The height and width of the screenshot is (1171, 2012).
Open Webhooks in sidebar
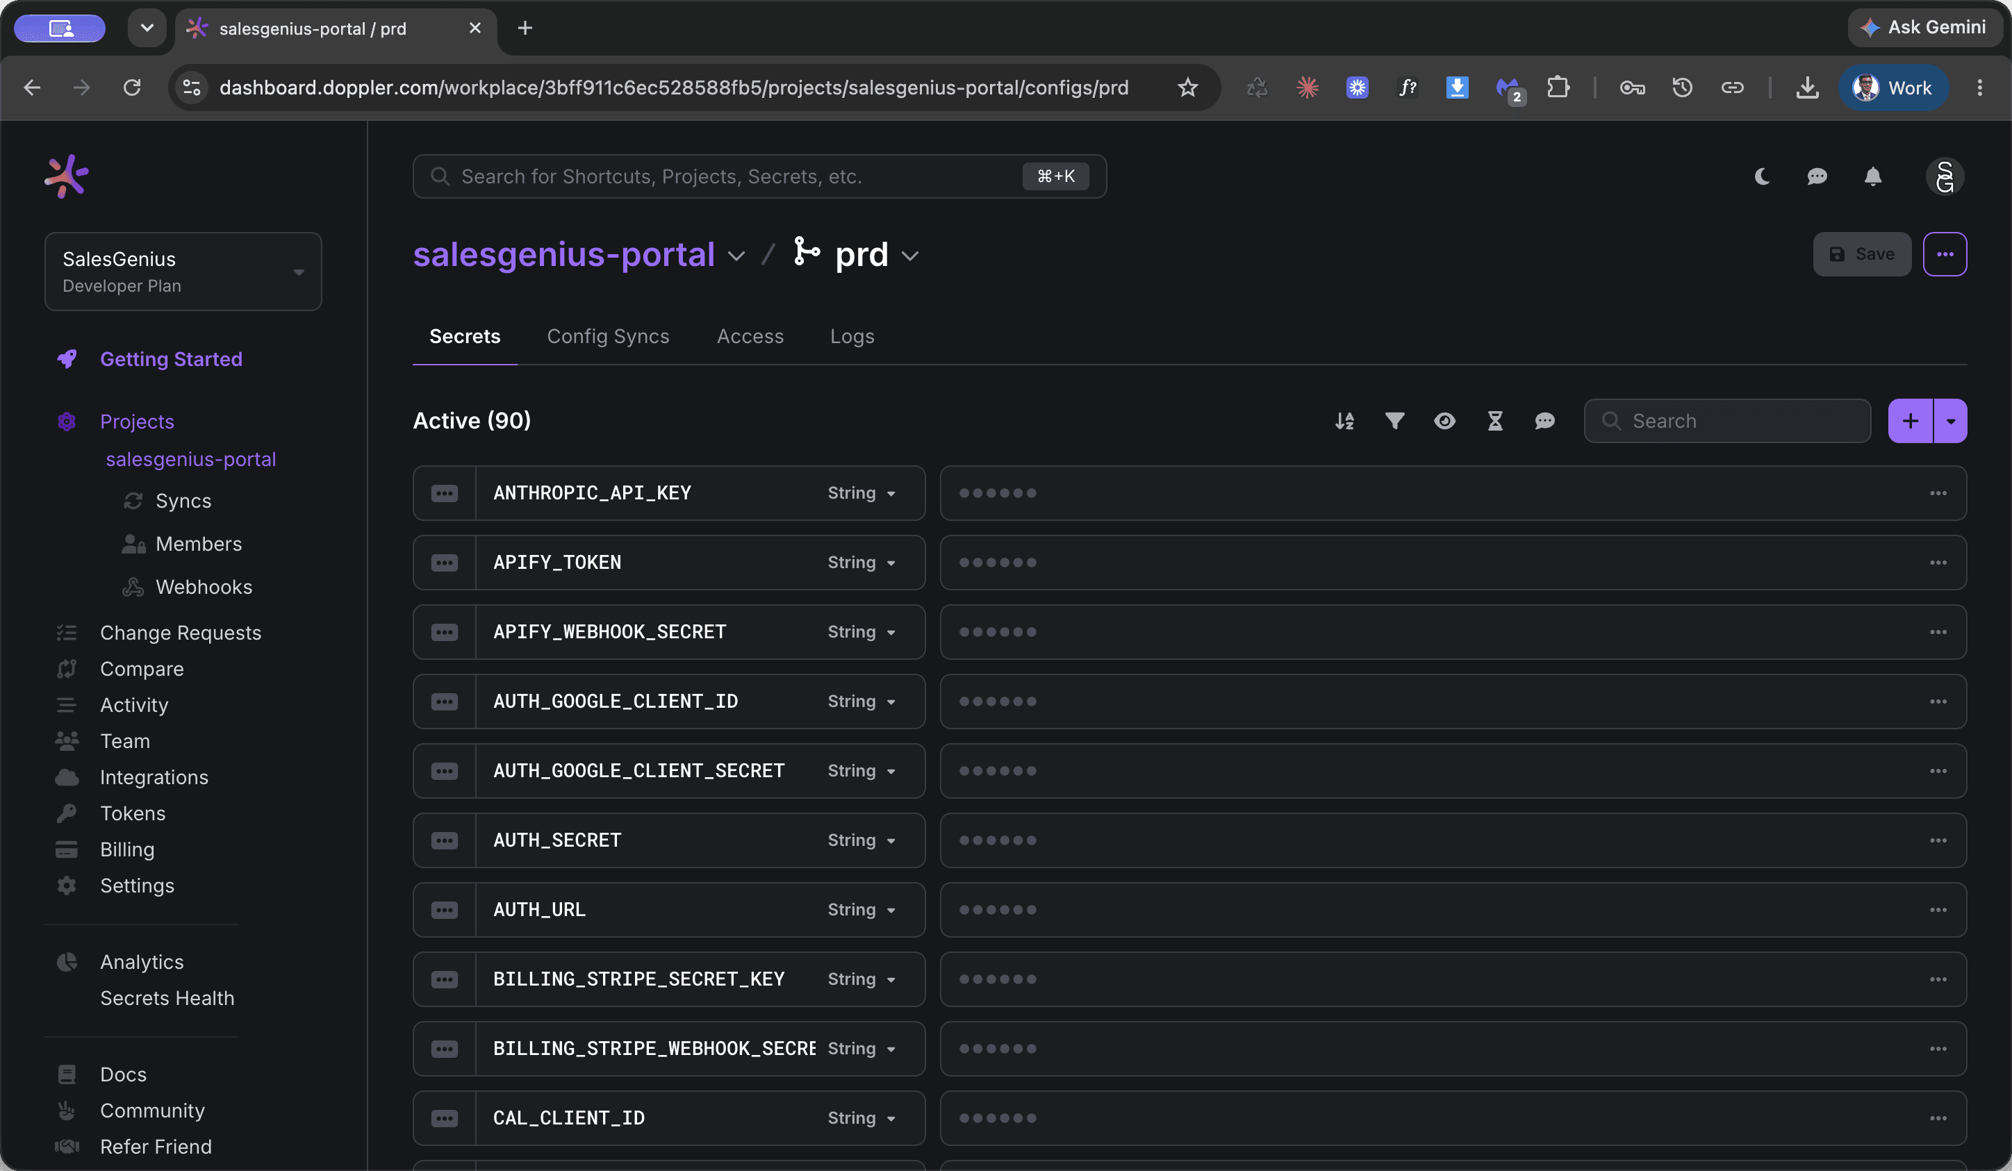point(204,587)
